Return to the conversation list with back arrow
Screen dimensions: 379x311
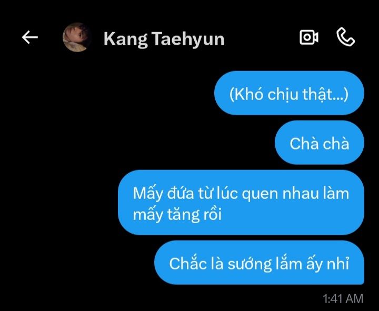[x=30, y=37]
